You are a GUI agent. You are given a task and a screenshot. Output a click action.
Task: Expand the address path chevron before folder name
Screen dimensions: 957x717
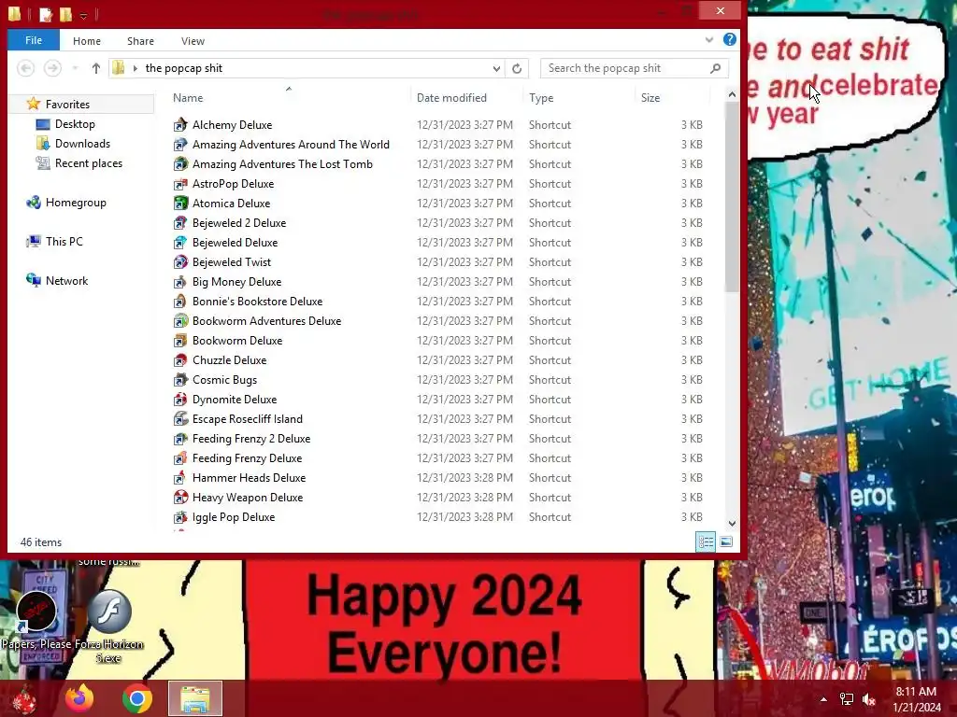tap(135, 68)
